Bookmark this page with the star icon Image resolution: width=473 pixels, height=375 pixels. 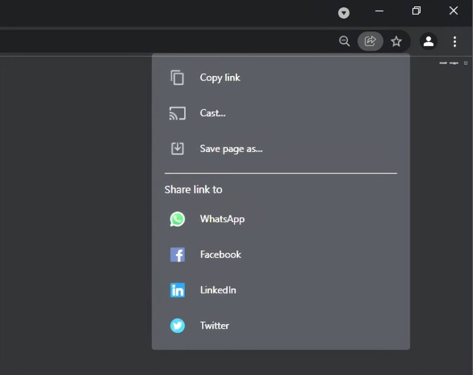[396, 42]
